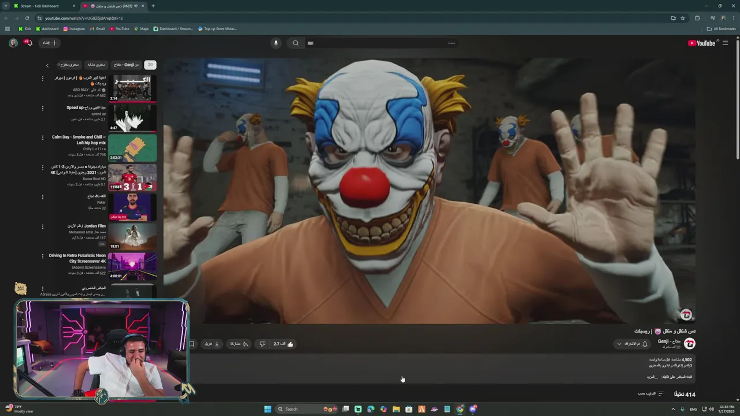
Task: Open Discord from the taskbar
Action: pos(473,409)
